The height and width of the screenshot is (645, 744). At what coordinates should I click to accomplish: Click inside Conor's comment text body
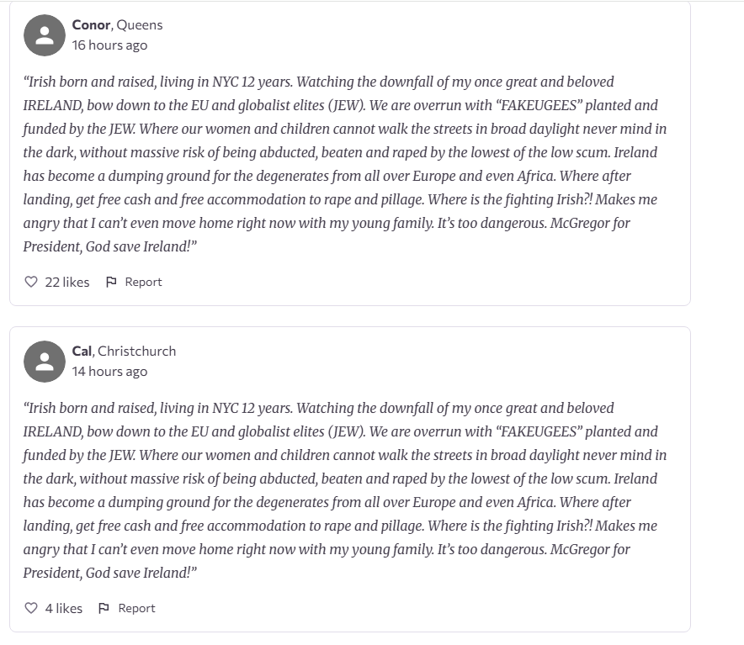[345, 164]
